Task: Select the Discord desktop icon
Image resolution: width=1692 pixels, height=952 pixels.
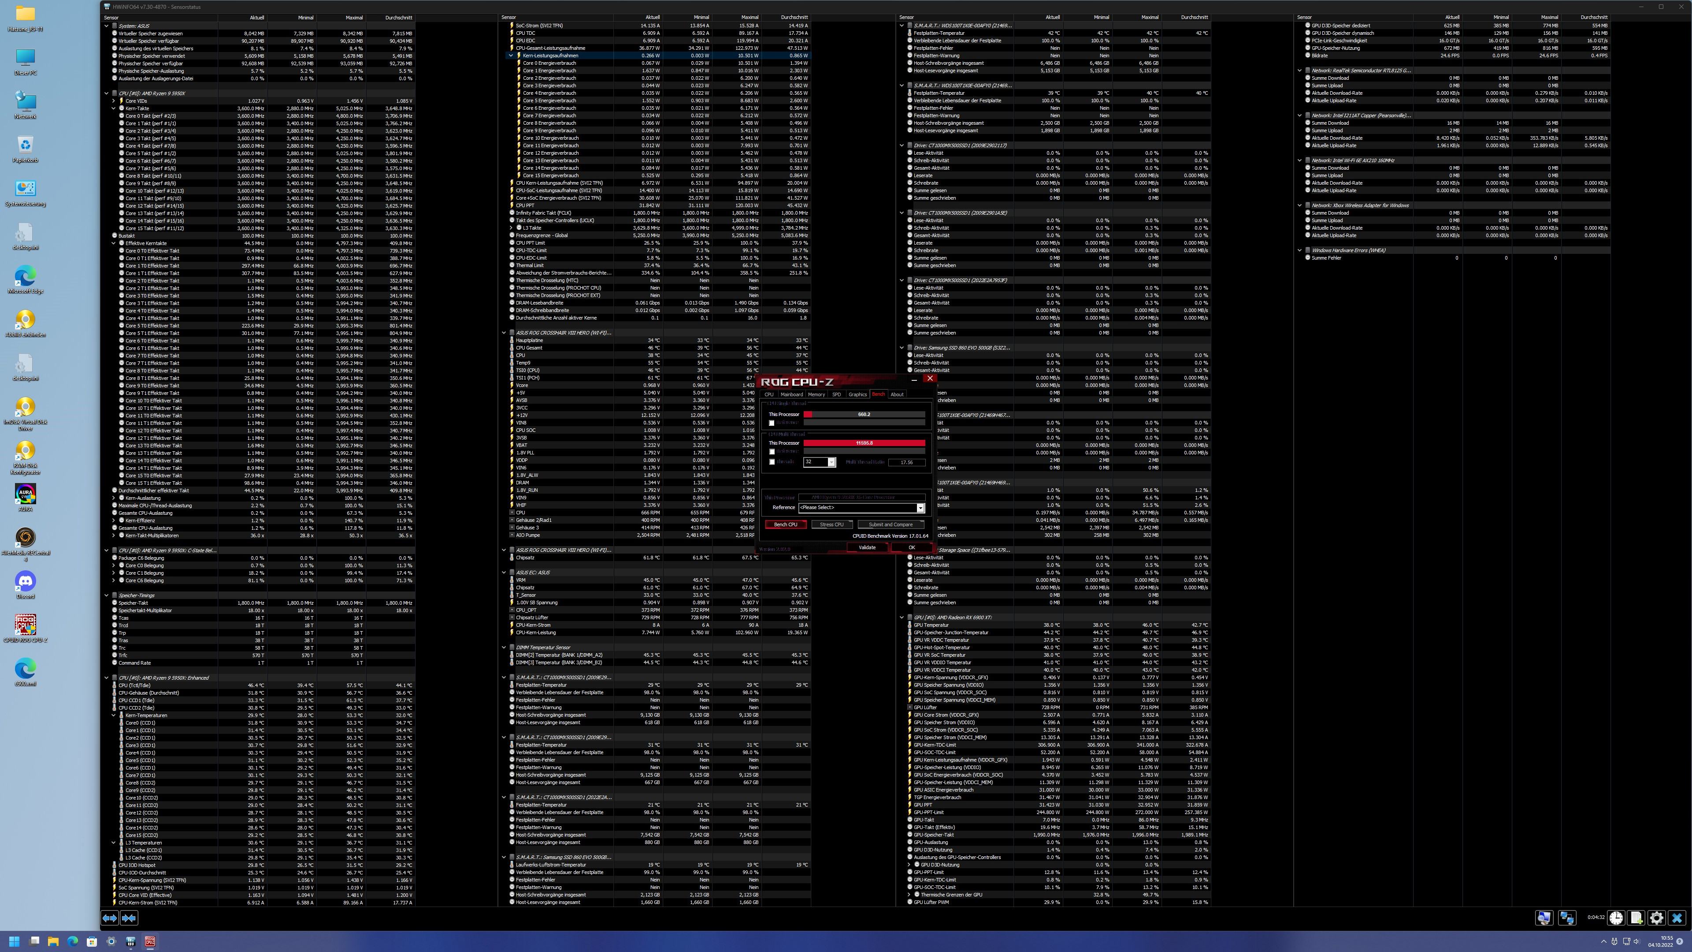Action: (x=25, y=585)
